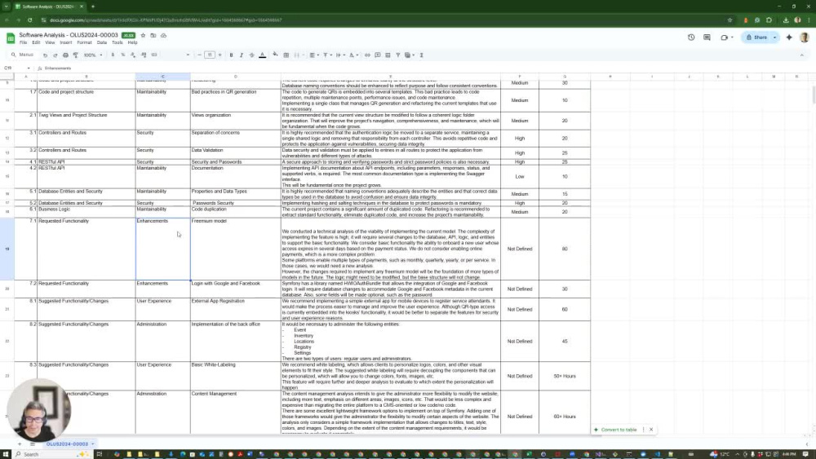Open the all sheets list icon
The height and width of the screenshot is (459, 816).
tap(33, 444)
